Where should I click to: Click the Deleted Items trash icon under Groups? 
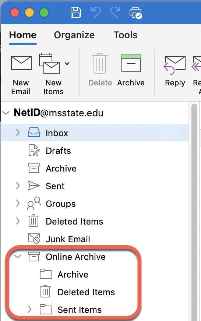coord(33,221)
